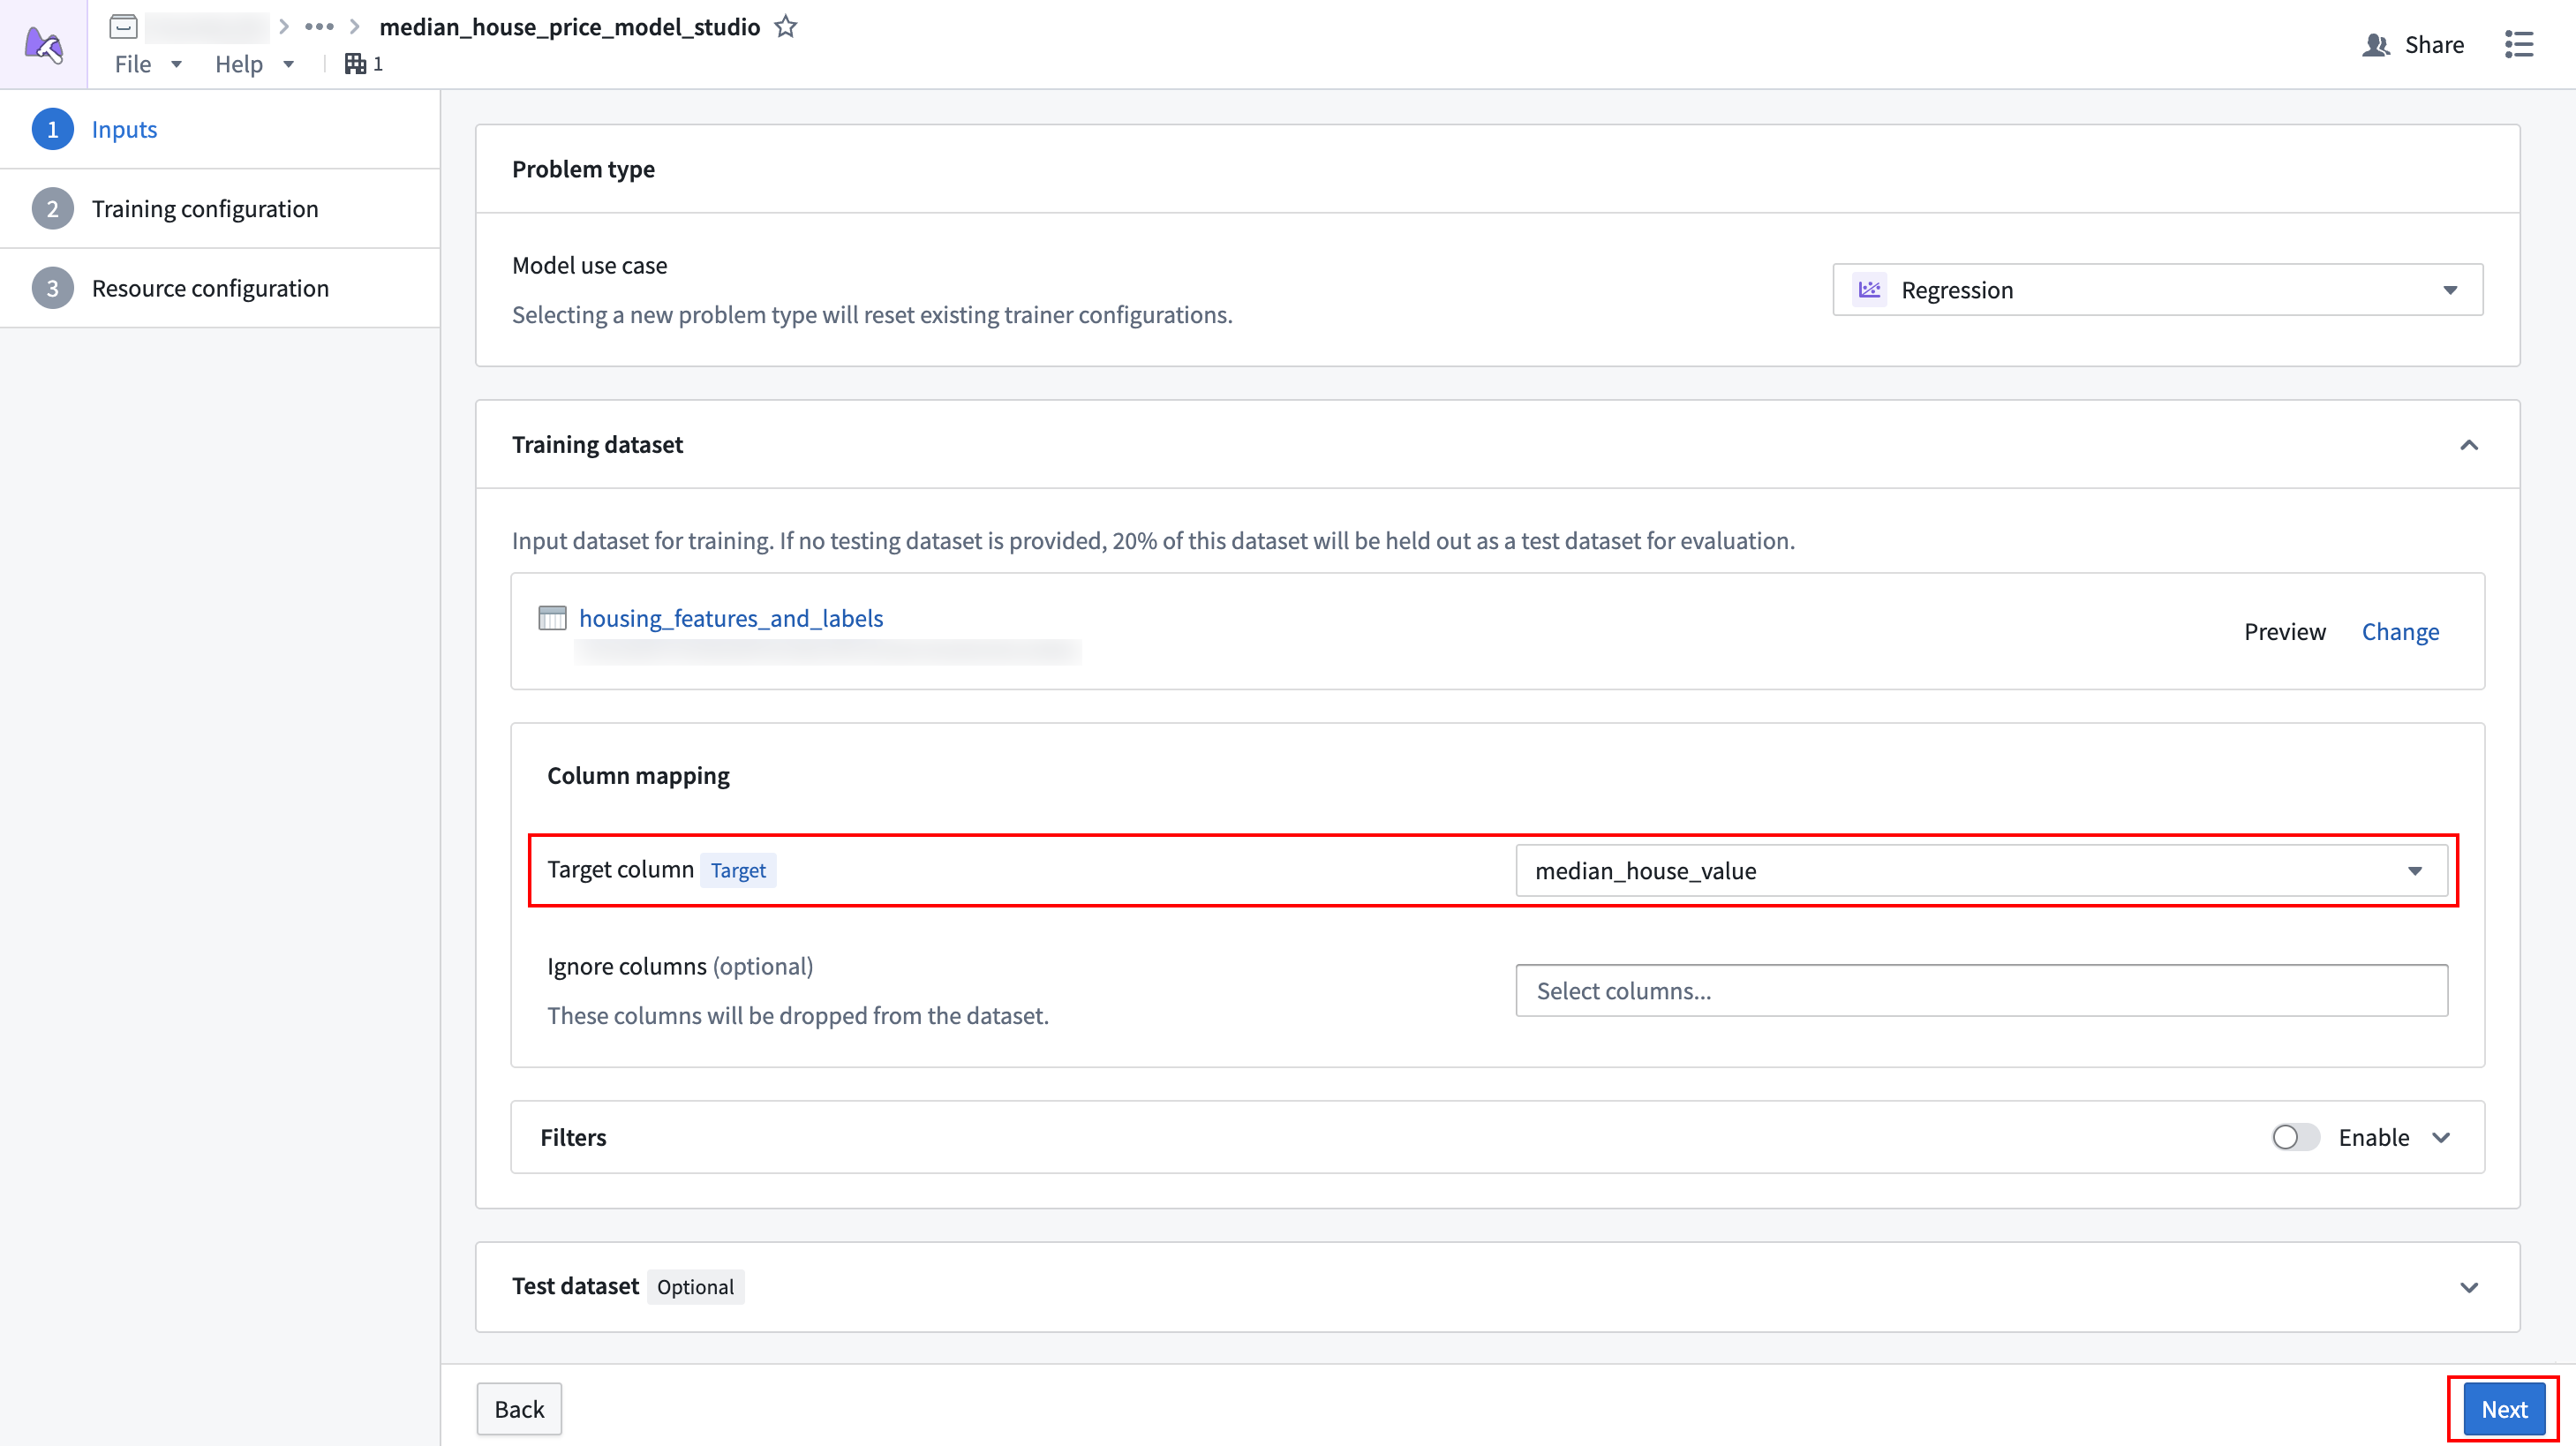Screen dimensions: 2576x1446
Task: Click the project folder icon in breadcrumb
Action: (x=123, y=27)
